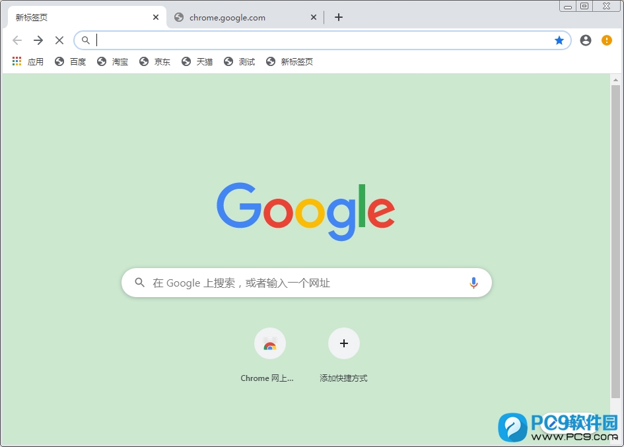
Task: Open the user profile avatar menu
Action: [x=586, y=40]
